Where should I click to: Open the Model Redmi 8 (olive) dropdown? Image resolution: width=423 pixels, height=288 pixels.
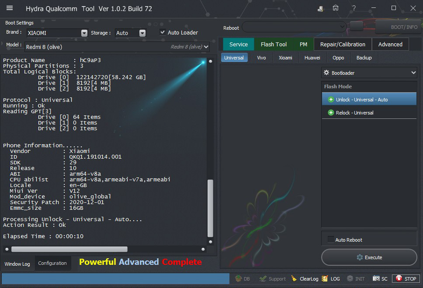coord(206,47)
